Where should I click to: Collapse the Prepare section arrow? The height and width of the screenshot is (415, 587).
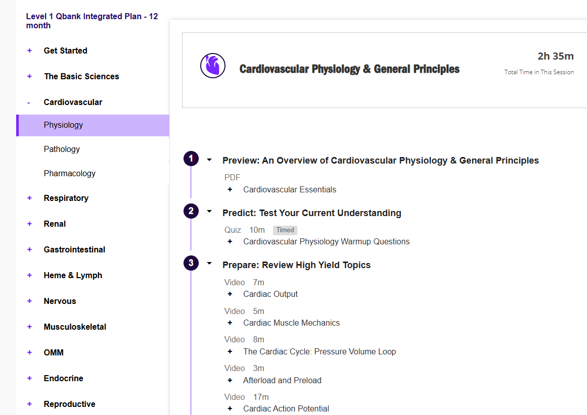pos(209,264)
